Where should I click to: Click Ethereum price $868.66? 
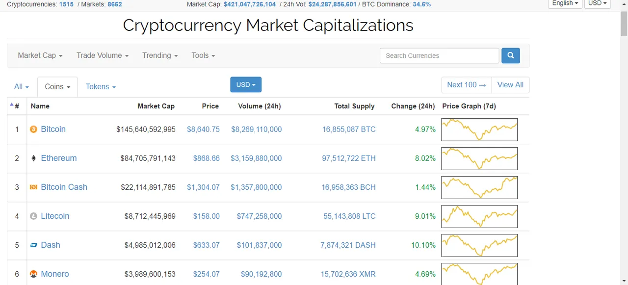[206, 158]
